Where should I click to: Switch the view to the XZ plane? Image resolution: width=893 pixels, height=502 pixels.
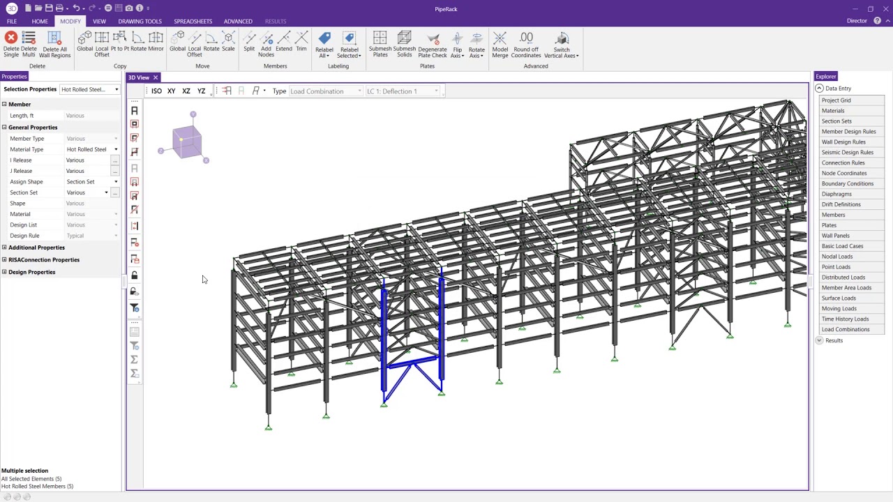coord(186,91)
